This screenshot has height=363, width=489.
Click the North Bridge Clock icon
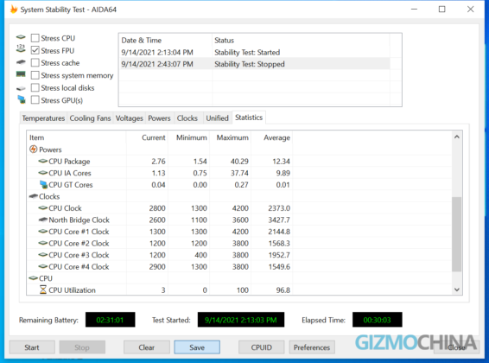tap(43, 220)
